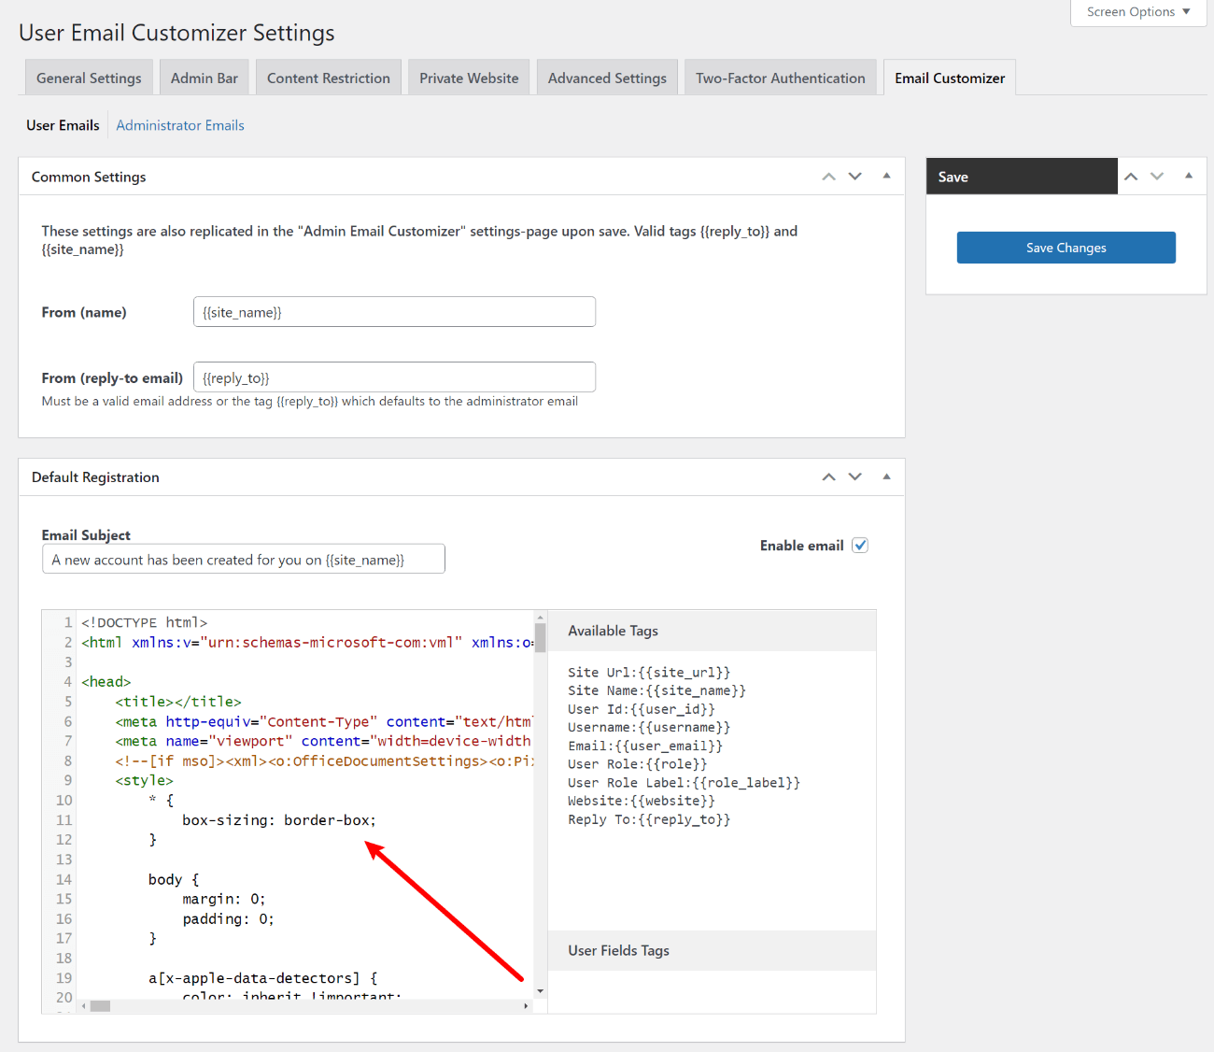Click the '<head>' line in editor
This screenshot has height=1052, width=1214.
click(x=106, y=682)
